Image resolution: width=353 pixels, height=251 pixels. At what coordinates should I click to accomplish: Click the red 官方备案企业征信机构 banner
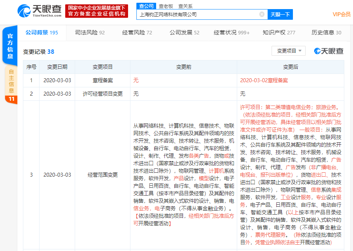click(96, 11)
